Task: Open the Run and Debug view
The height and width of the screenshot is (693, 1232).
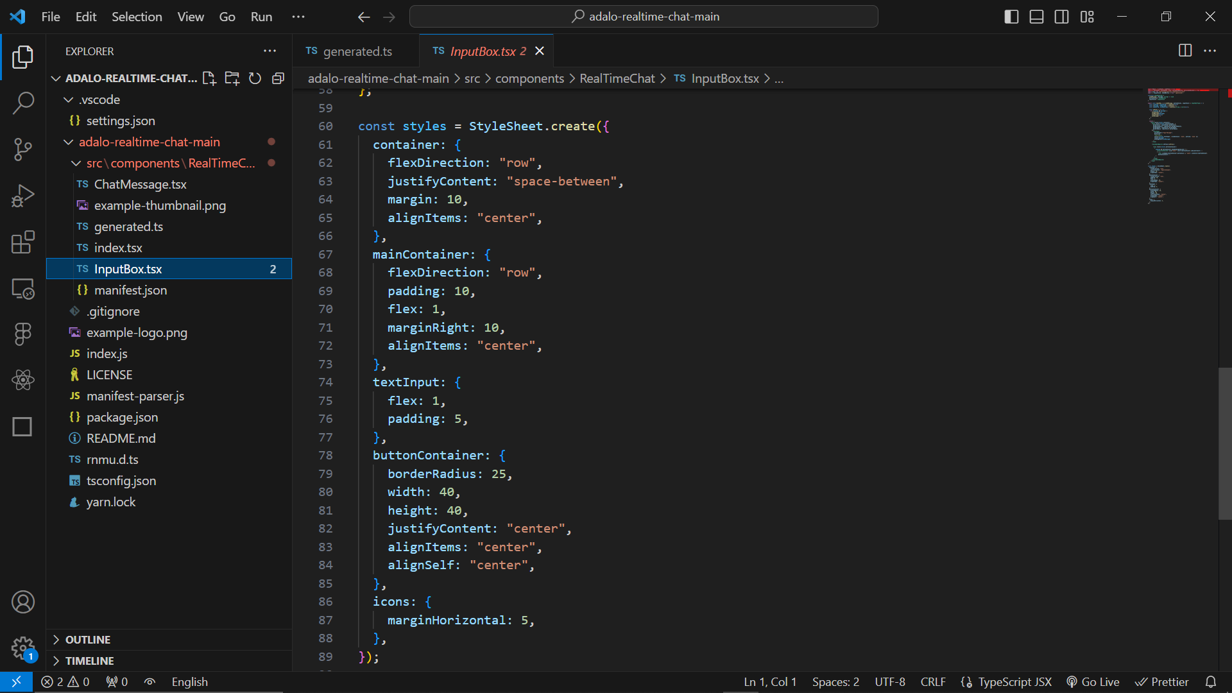Action: point(23,196)
